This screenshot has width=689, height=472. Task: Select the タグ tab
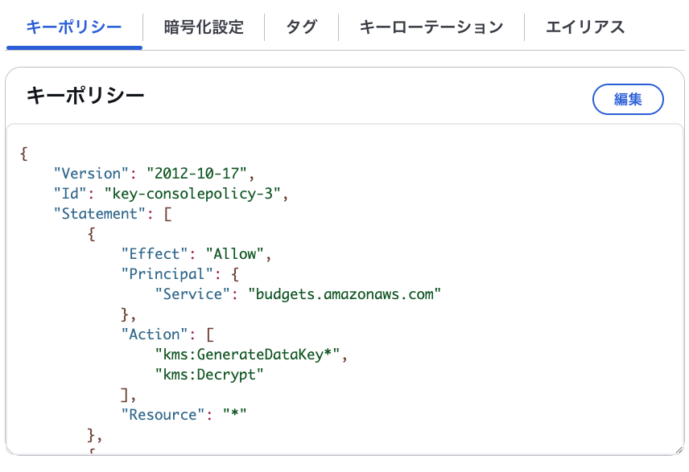[301, 27]
